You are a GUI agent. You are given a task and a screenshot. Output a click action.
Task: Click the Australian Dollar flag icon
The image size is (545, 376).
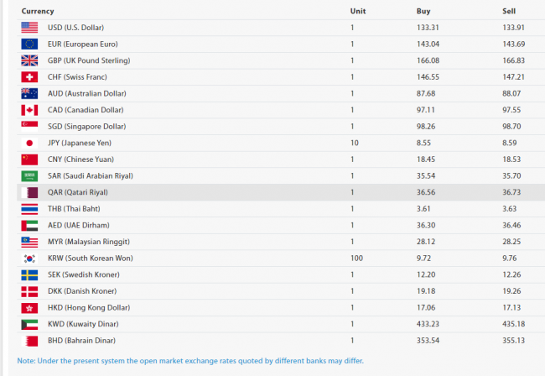click(29, 93)
